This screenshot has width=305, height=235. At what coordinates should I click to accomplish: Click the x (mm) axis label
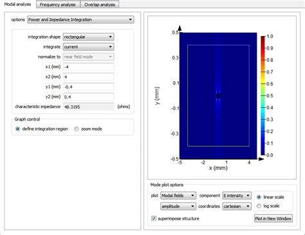[x=218, y=168]
